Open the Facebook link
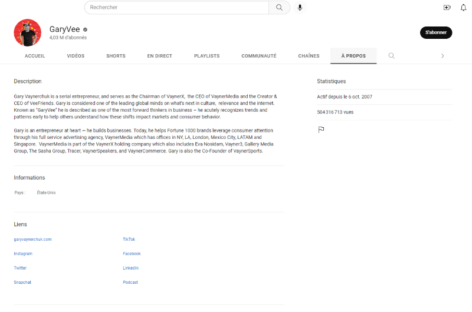The image size is (472, 312). pyautogui.click(x=132, y=254)
